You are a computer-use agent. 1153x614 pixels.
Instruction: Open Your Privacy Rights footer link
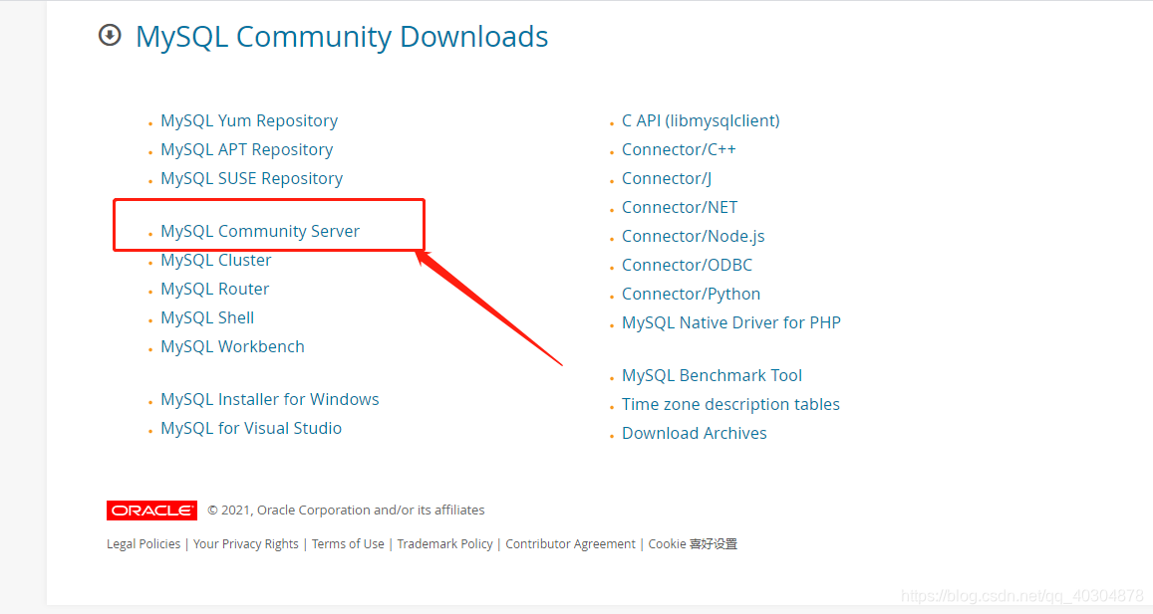(x=245, y=544)
